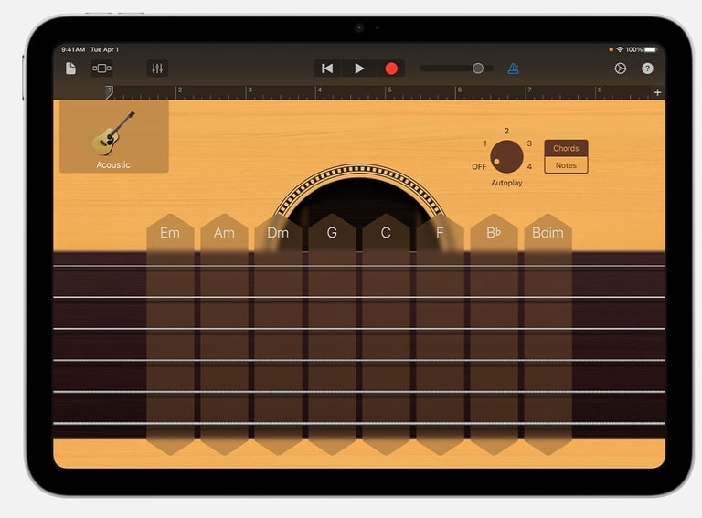Select the playhead at bar 1
The height and width of the screenshot is (518, 702).
tap(109, 92)
